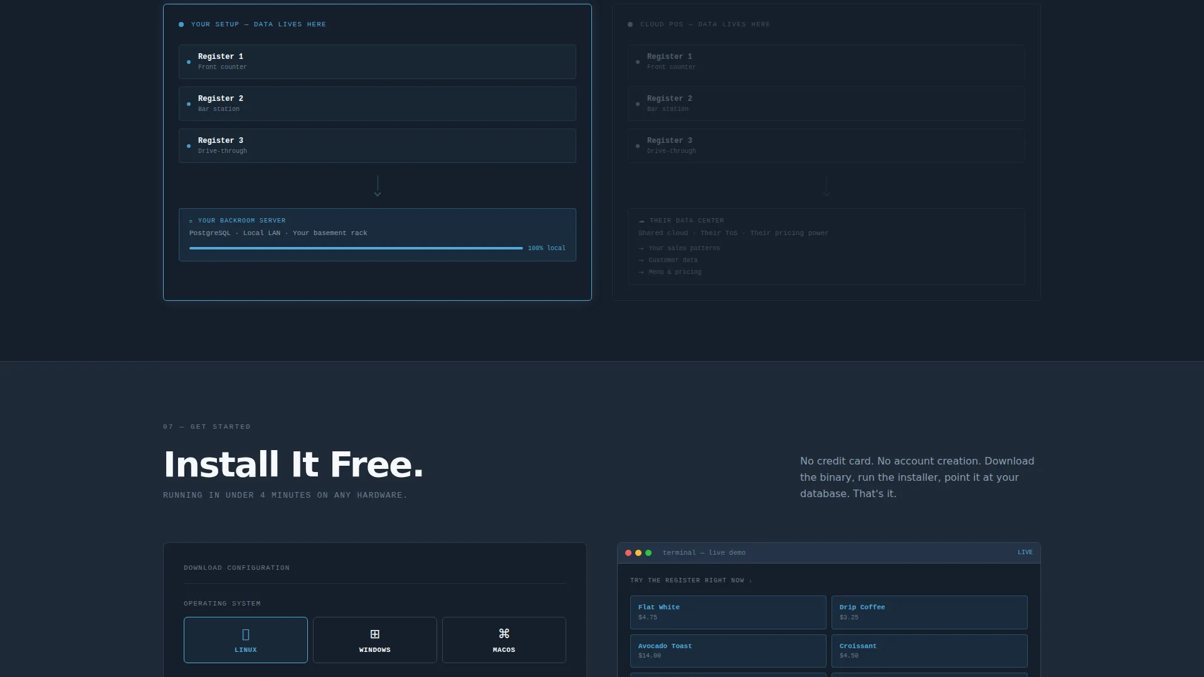Click the green terminal window dot
Screen dimensions: 1204x677
click(648, 553)
